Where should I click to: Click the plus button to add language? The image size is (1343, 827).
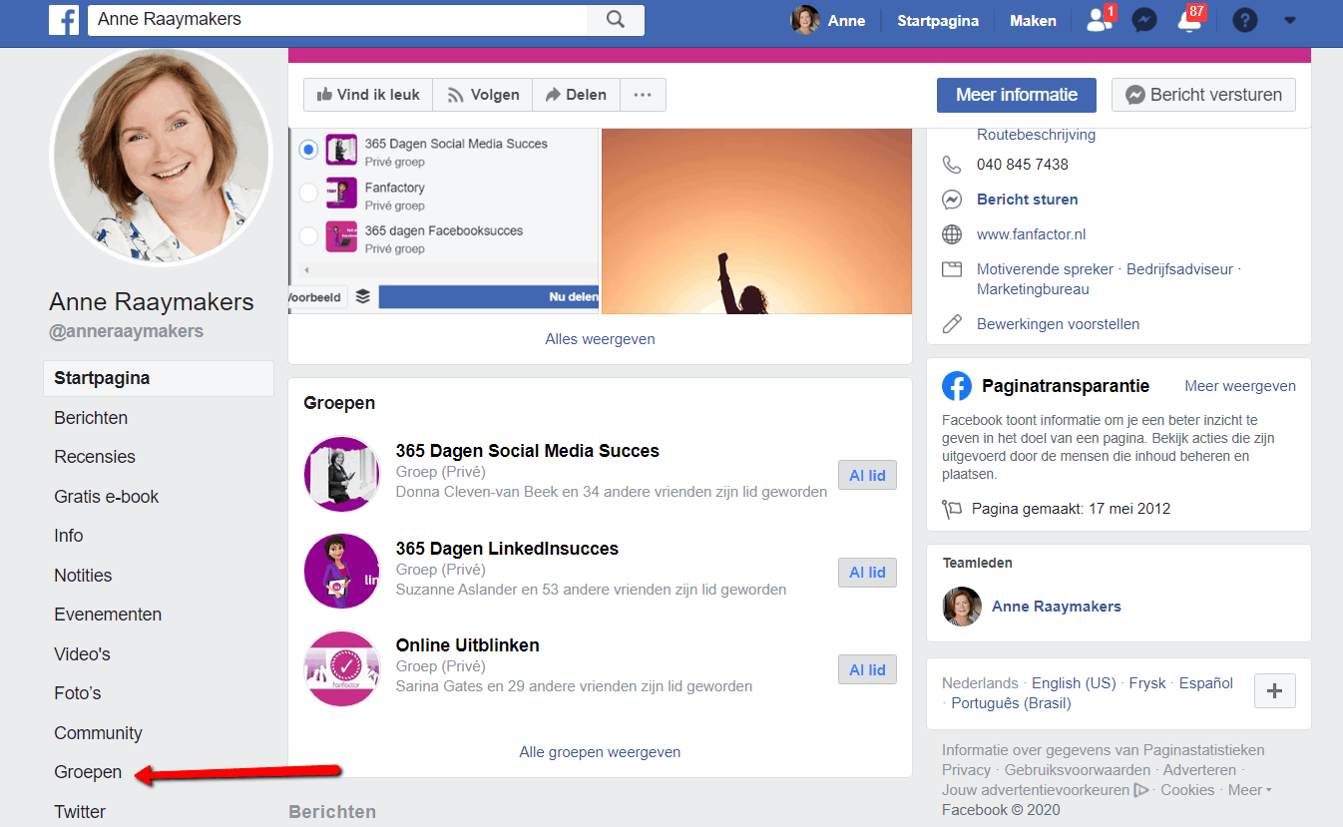[x=1274, y=690]
